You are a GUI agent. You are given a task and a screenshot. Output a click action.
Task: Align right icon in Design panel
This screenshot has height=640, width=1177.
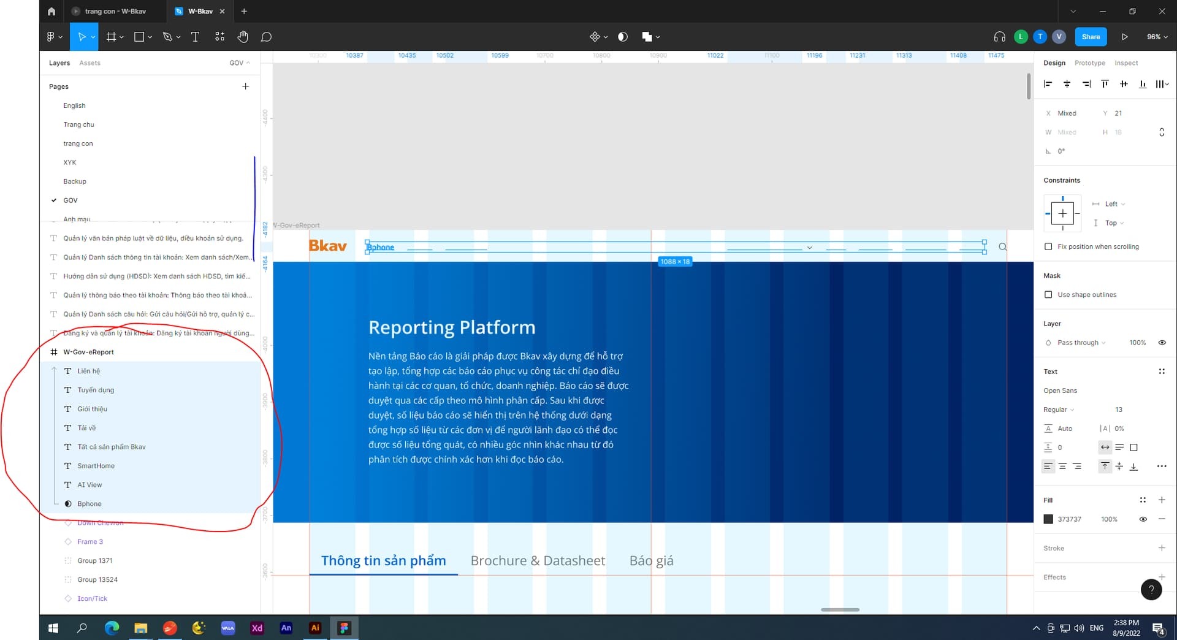tap(1086, 84)
